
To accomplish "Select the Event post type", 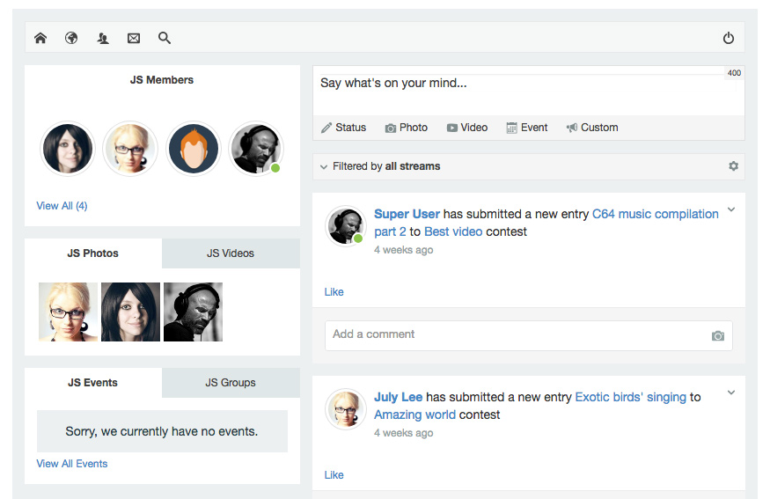I will [x=527, y=128].
